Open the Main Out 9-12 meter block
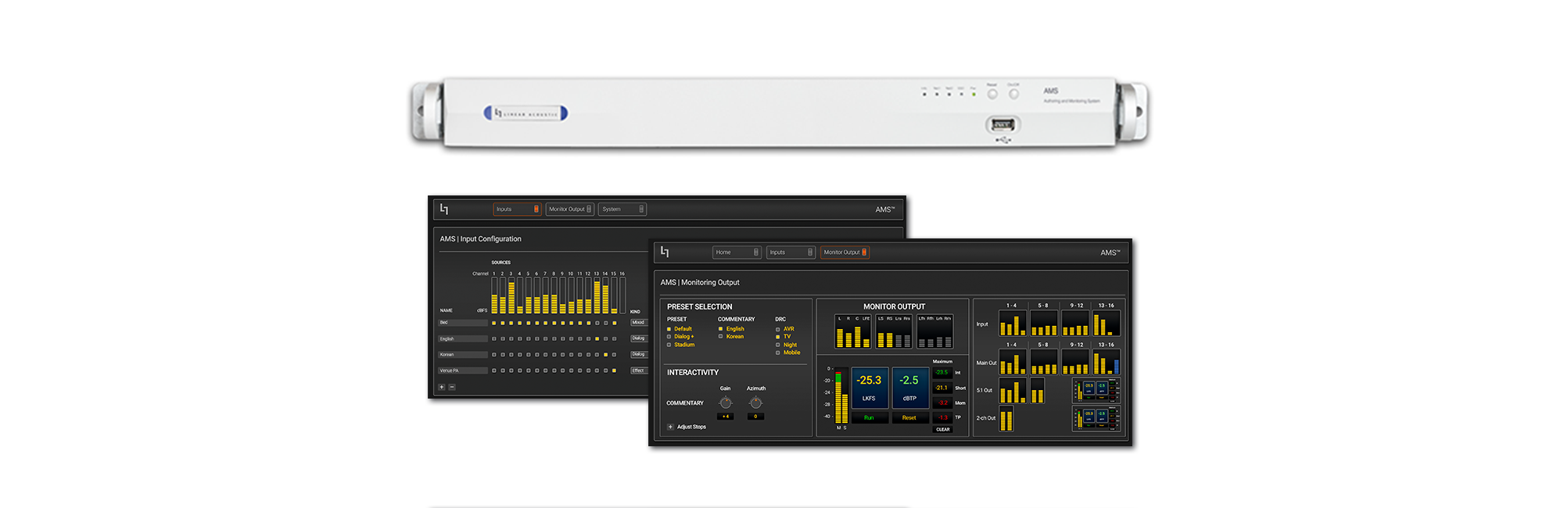The image size is (1564, 508). (1074, 362)
